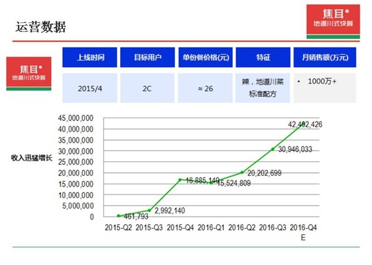Select the 2C target user cell
This screenshot has width=372, height=265.
(x=147, y=89)
